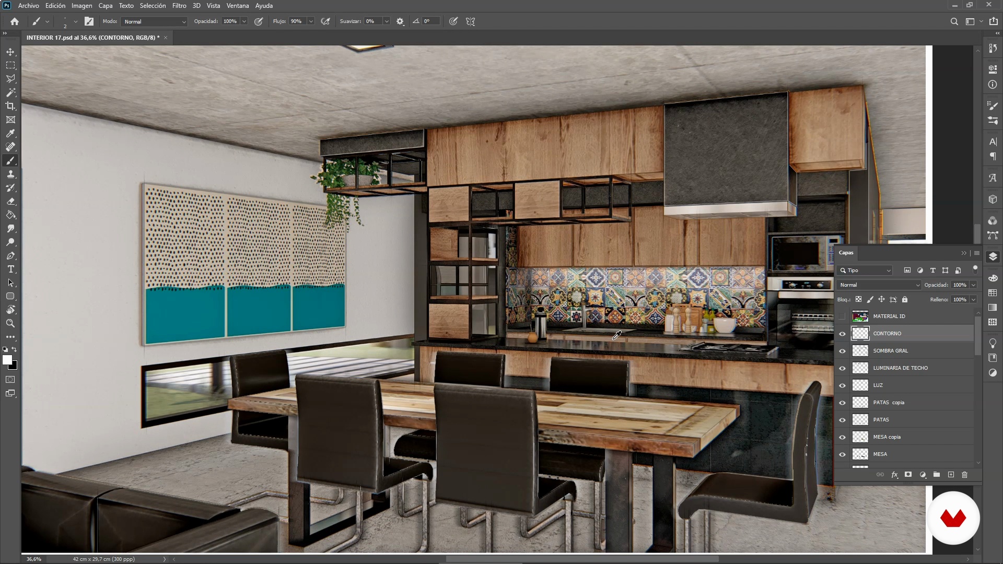Click the background color swatch
The width and height of the screenshot is (1003, 564).
(x=14, y=366)
